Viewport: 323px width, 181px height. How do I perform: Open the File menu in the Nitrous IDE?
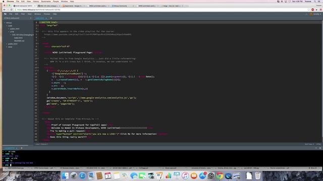[11, 14]
